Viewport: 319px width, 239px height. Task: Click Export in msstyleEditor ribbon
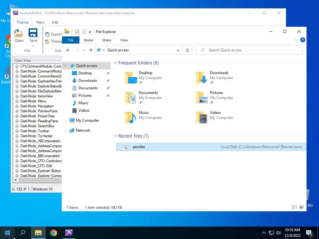[54, 34]
